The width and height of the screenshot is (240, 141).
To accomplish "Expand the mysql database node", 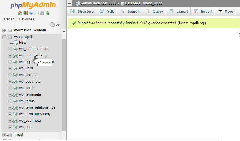I will tap(4, 135).
